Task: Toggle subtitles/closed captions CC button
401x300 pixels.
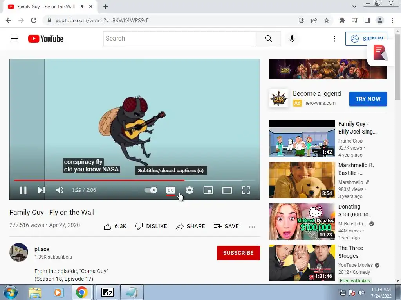Action: [x=171, y=190]
